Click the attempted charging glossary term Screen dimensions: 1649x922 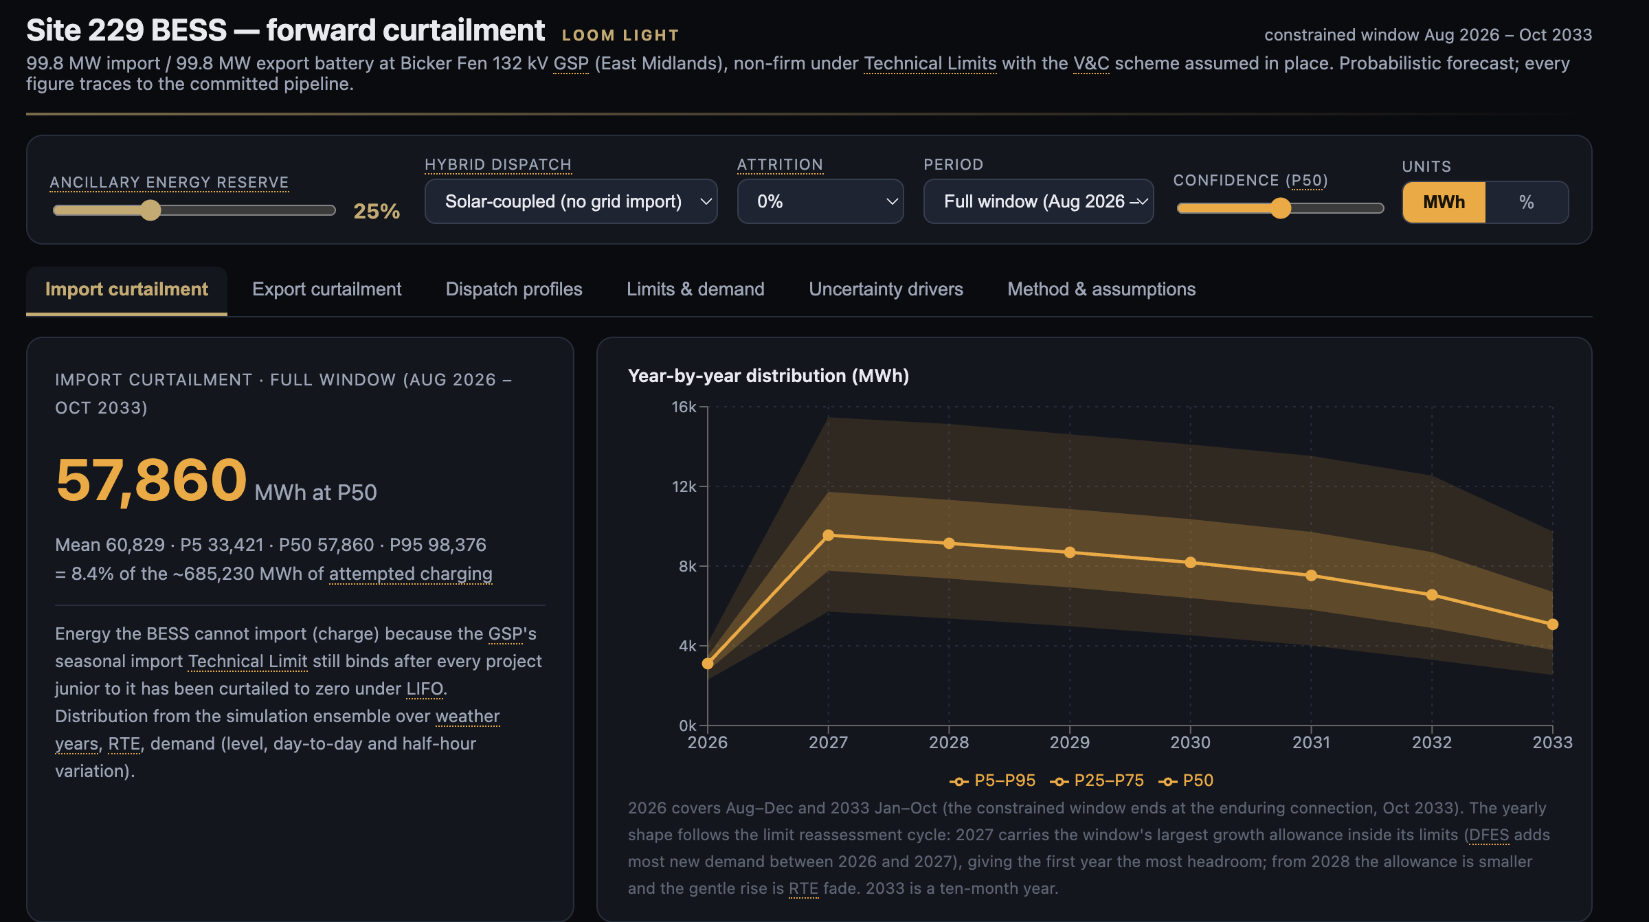coord(411,574)
